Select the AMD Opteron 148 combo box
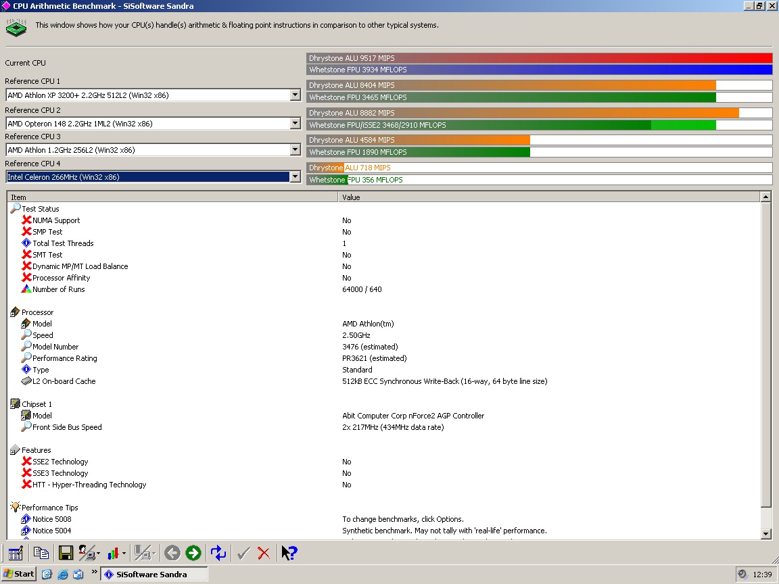 [x=153, y=123]
